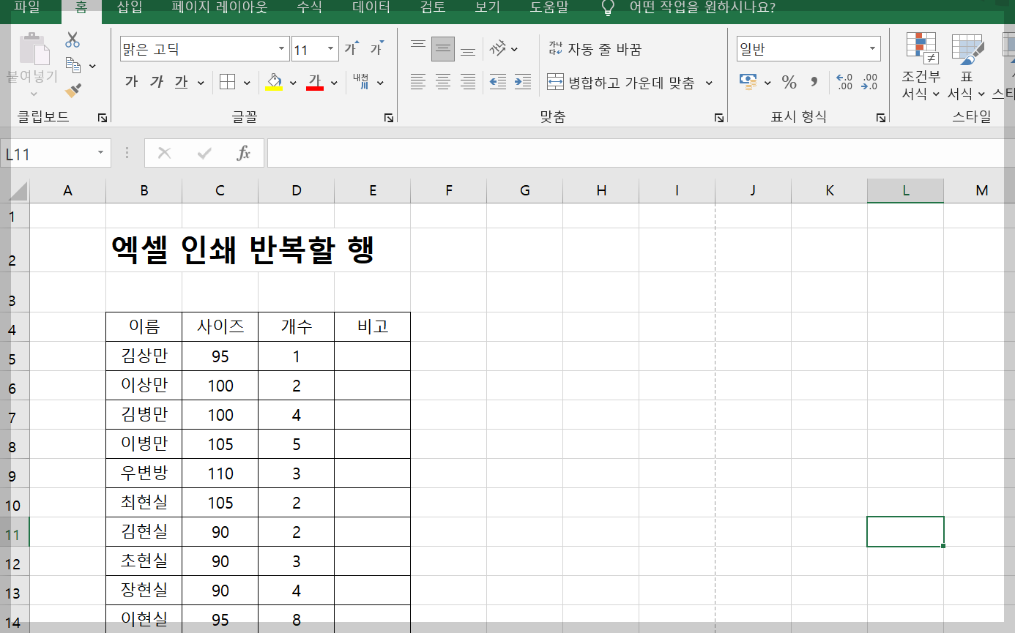Switch to the 검토 tab
Viewport: 1015px width, 633px height.
click(433, 8)
